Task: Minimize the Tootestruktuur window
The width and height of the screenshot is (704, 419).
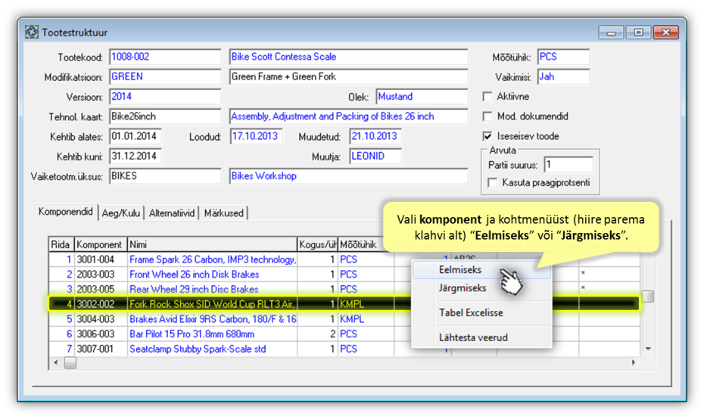Action: [x=611, y=33]
